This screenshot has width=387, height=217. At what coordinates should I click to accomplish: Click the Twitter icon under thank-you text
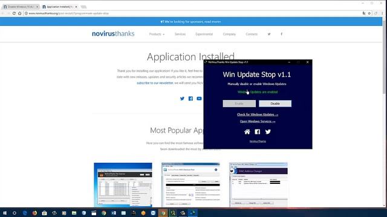tap(182, 98)
